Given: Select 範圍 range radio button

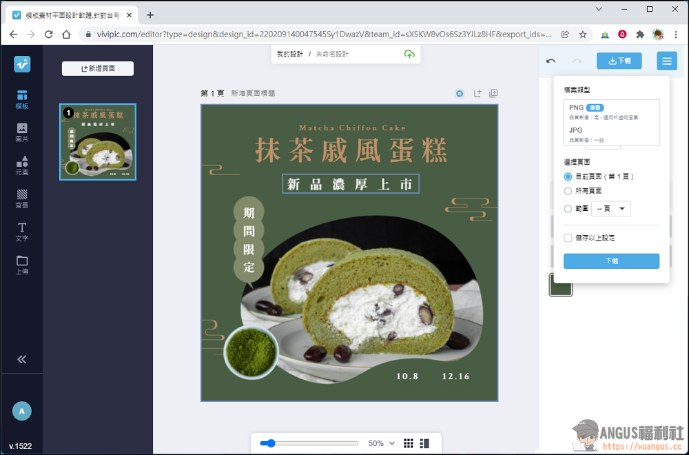Looking at the screenshot, I should (568, 209).
